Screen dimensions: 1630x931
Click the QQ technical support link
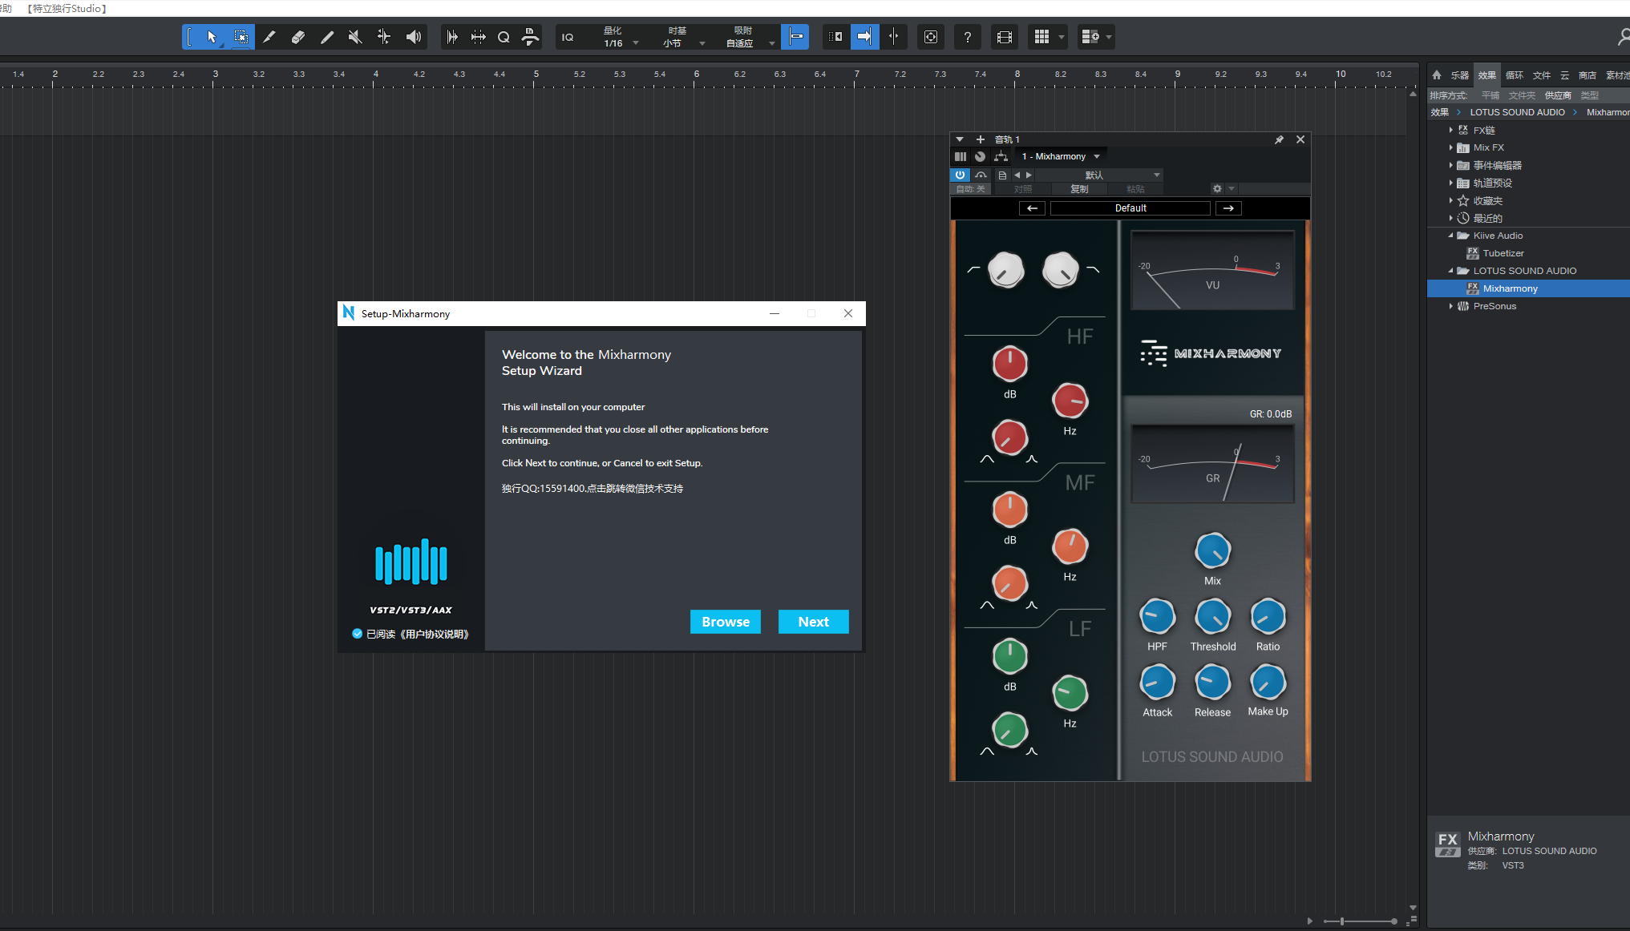(x=593, y=489)
